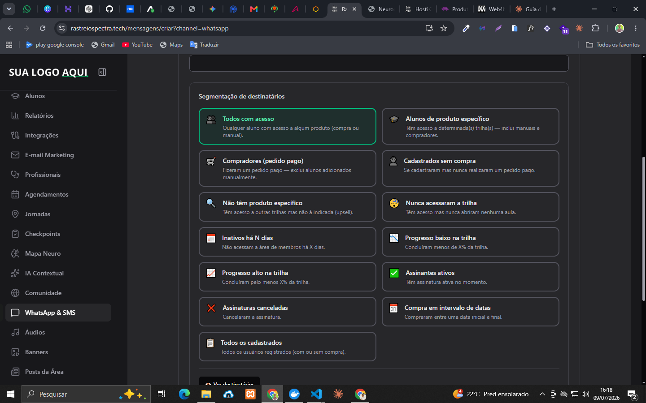Select the 'Todos com acesso' segment option

click(x=288, y=126)
